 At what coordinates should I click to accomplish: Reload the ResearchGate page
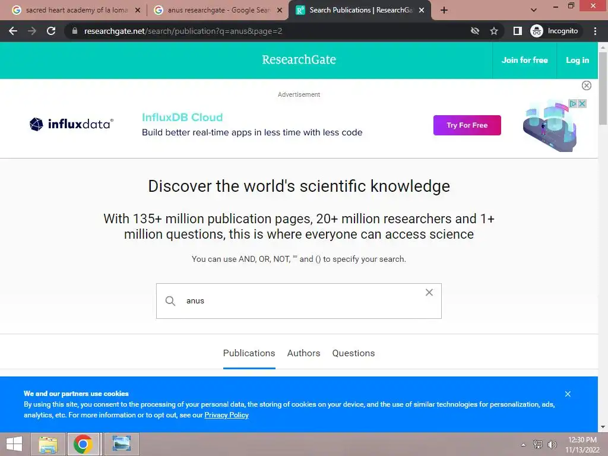pos(51,31)
